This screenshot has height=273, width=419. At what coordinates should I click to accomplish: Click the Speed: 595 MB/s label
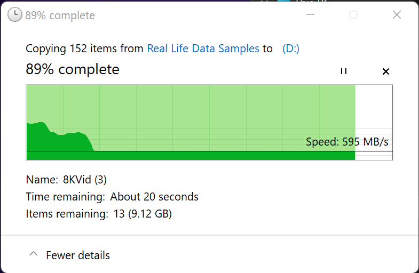click(347, 142)
